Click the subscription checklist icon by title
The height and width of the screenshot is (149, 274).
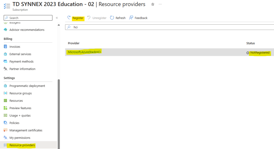[x=7, y=6]
